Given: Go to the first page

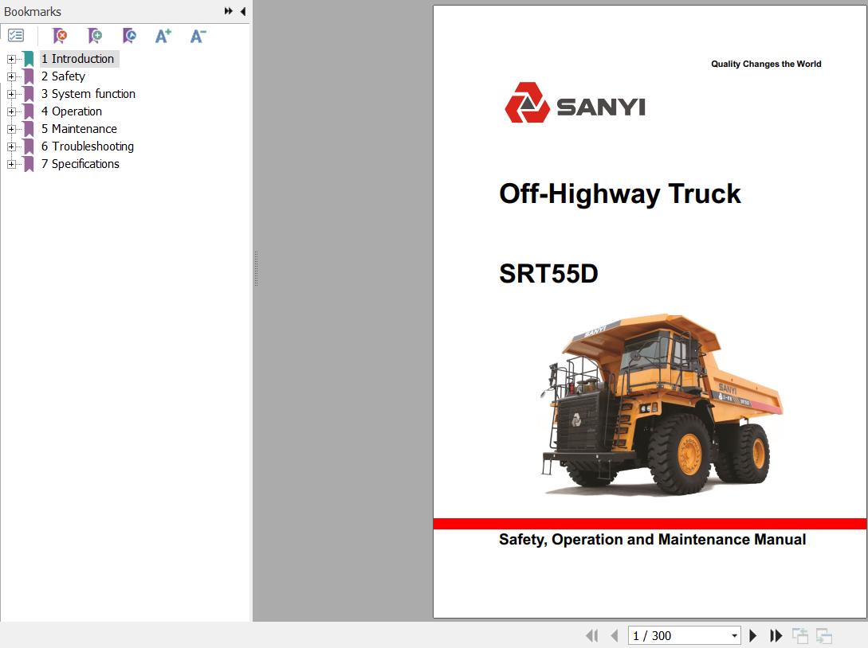Looking at the screenshot, I should tap(591, 636).
